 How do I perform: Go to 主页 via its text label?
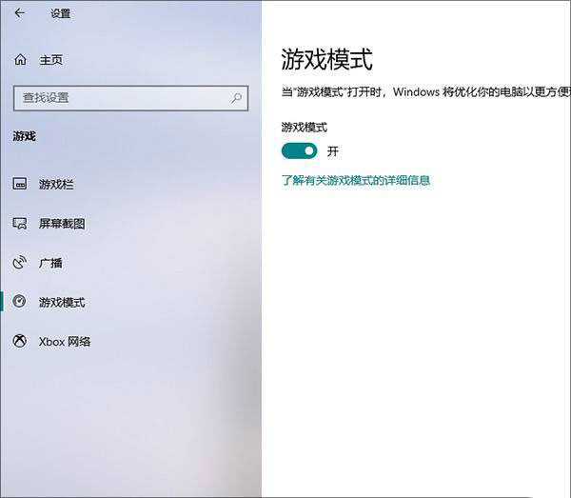click(51, 60)
